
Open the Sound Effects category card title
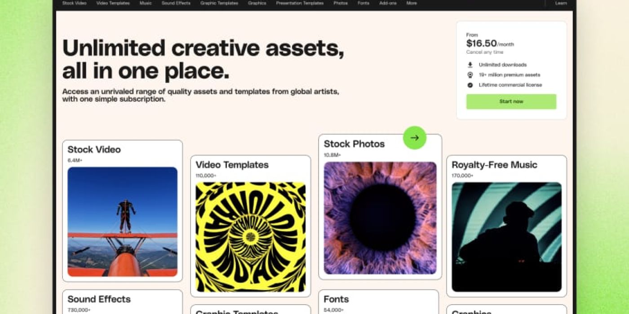(x=99, y=299)
